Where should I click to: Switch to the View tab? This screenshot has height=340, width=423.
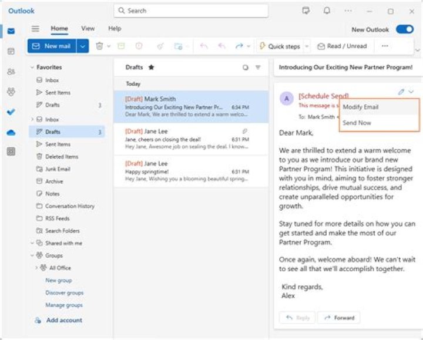88,29
